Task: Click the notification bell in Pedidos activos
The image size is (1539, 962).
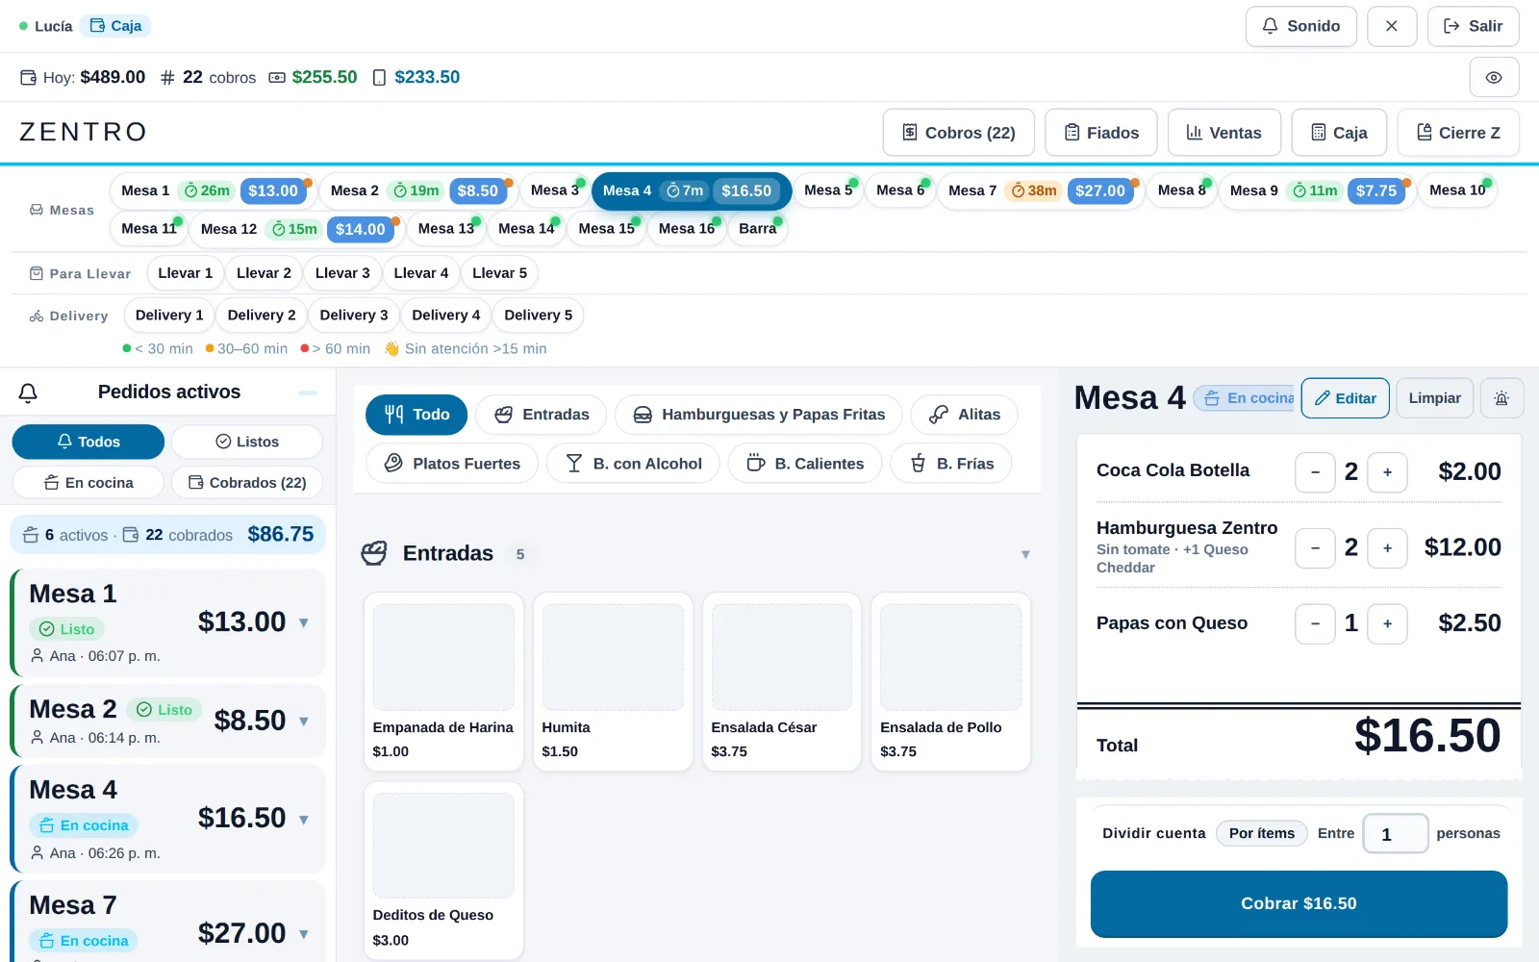Action: (x=28, y=392)
